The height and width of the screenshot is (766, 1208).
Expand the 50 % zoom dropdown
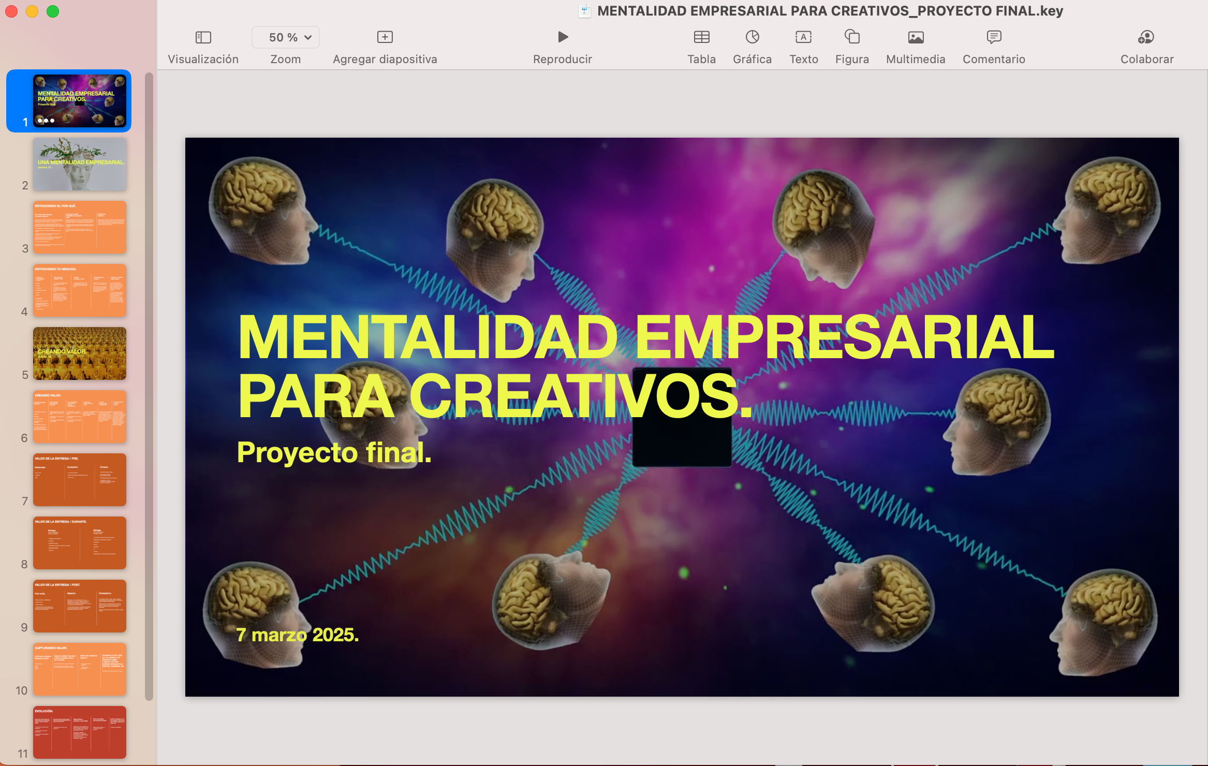pos(286,37)
